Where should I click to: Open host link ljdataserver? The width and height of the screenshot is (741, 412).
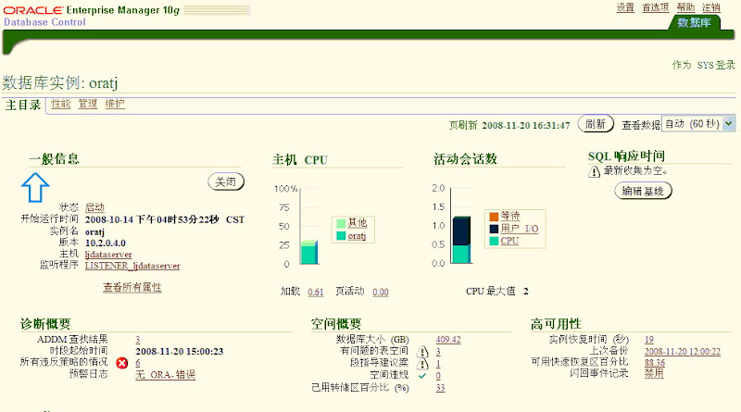coord(108,255)
